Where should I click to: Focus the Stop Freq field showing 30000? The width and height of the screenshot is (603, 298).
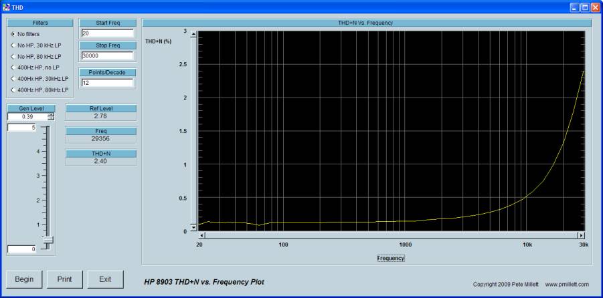107,56
